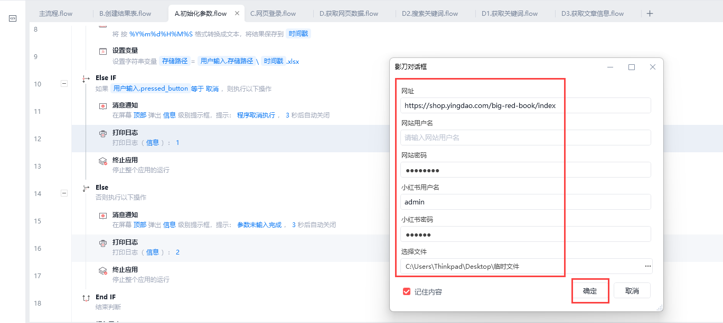The width and height of the screenshot is (723, 323).
Task: Click the 时间戳 variable tag on line 8
Action: 299,34
